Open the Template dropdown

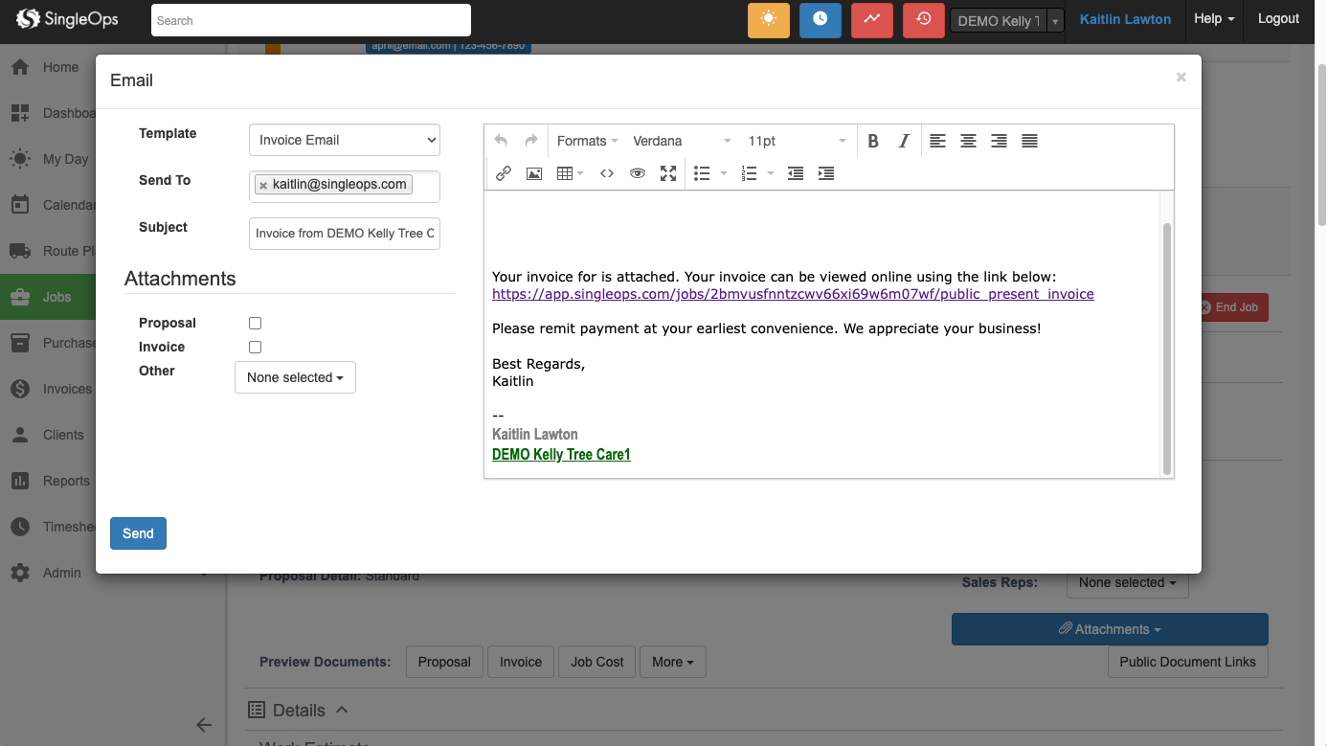point(344,140)
